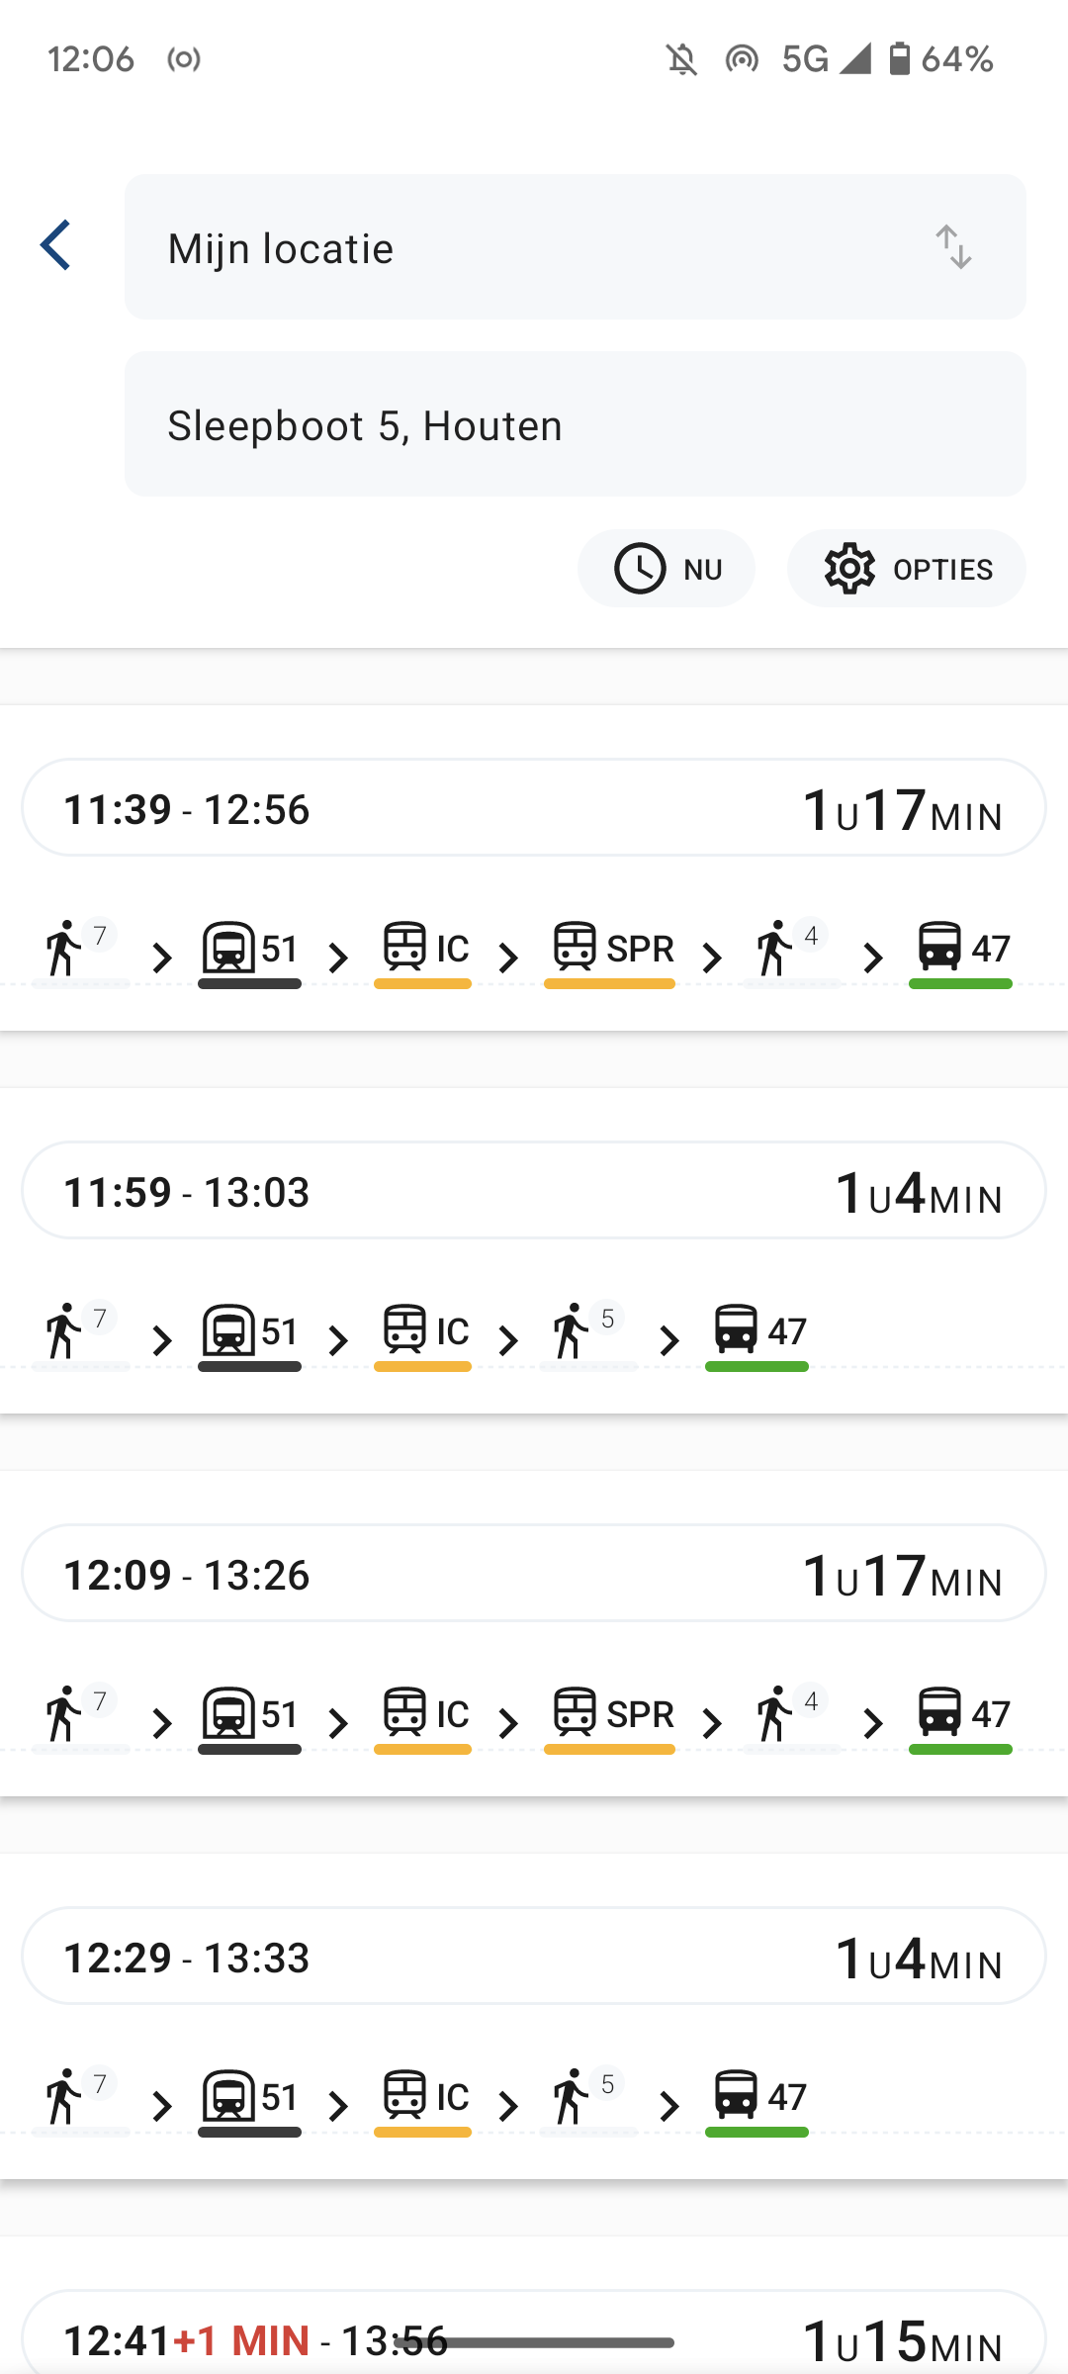Image resolution: width=1068 pixels, height=2374 pixels.
Task: Open the 12:29 - 13:33 journey
Action: (x=534, y=1957)
